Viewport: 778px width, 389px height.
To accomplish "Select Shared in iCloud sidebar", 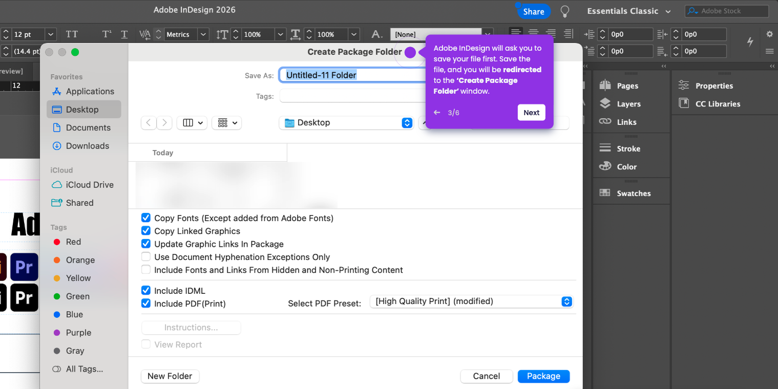I will 83,203.
